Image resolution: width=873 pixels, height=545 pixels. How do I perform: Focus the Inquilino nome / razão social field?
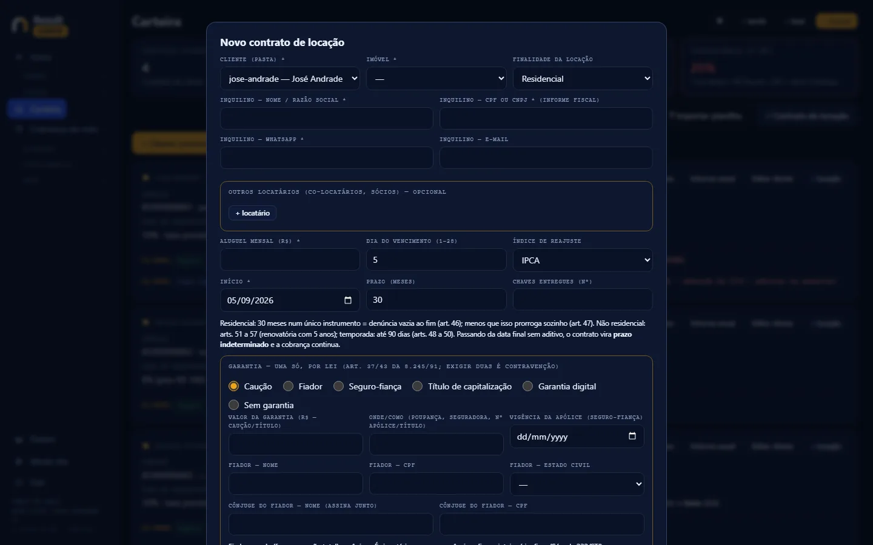(x=327, y=119)
